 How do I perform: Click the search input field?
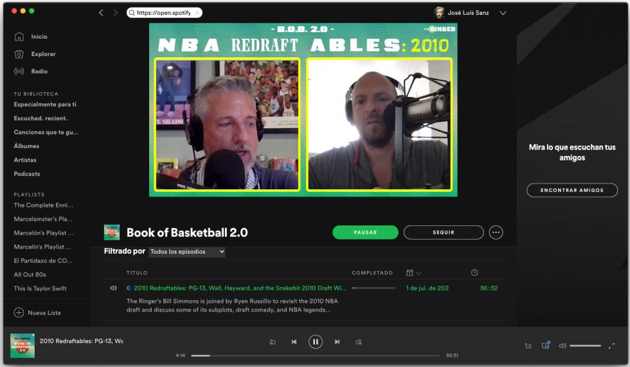(x=165, y=13)
